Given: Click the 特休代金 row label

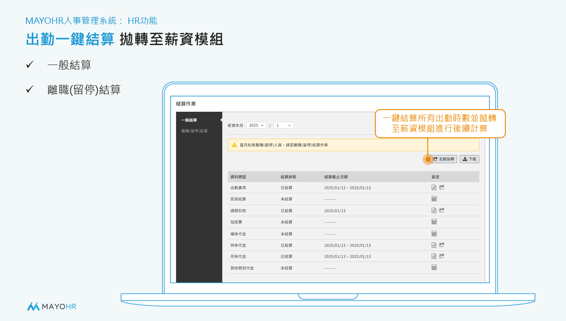Looking at the screenshot, I should [x=238, y=245].
